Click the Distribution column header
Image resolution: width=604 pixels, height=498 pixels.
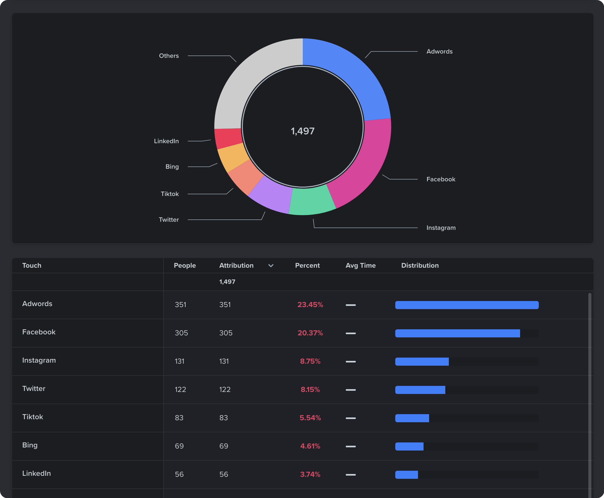(420, 265)
